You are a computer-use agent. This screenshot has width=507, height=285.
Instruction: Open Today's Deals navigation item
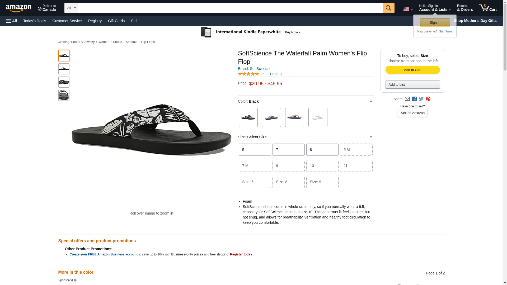click(x=35, y=21)
